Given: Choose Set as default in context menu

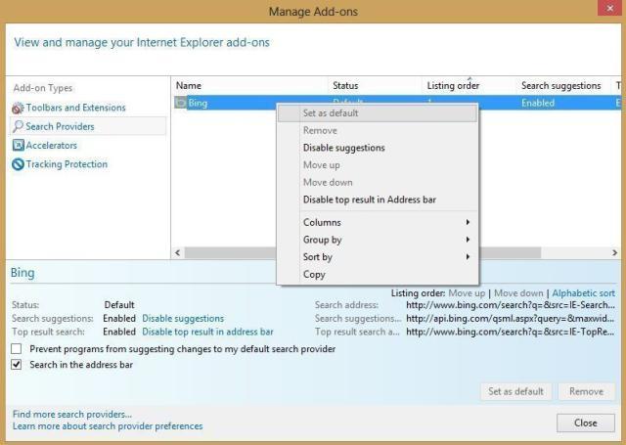Looking at the screenshot, I should point(378,113).
